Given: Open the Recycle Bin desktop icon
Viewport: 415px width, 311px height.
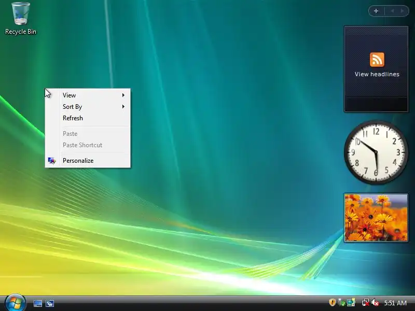Looking at the screenshot, I should point(21,18).
